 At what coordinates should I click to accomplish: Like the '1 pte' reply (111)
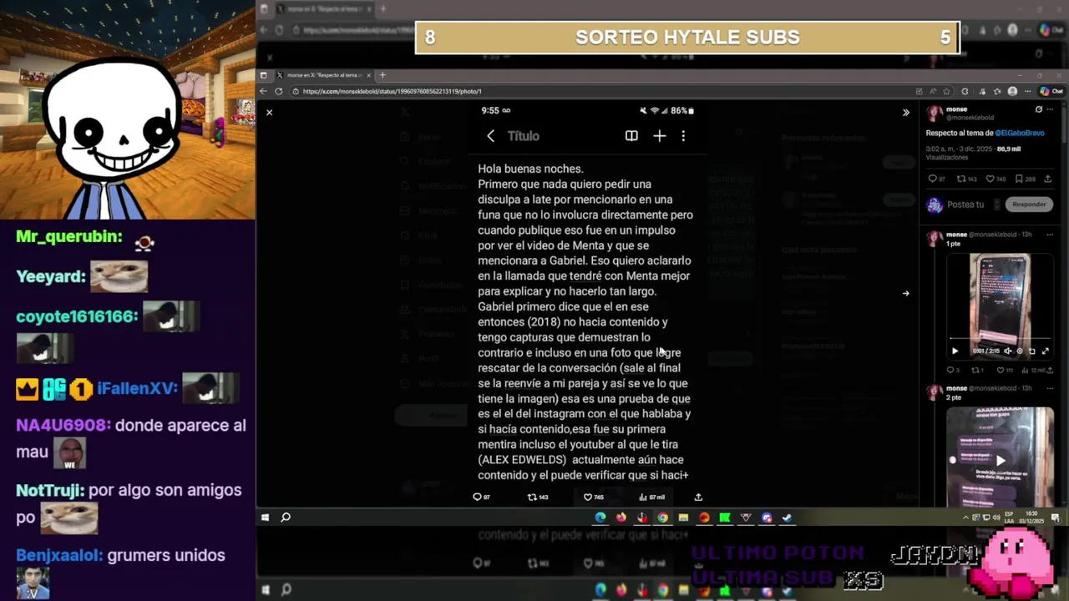click(x=1003, y=370)
